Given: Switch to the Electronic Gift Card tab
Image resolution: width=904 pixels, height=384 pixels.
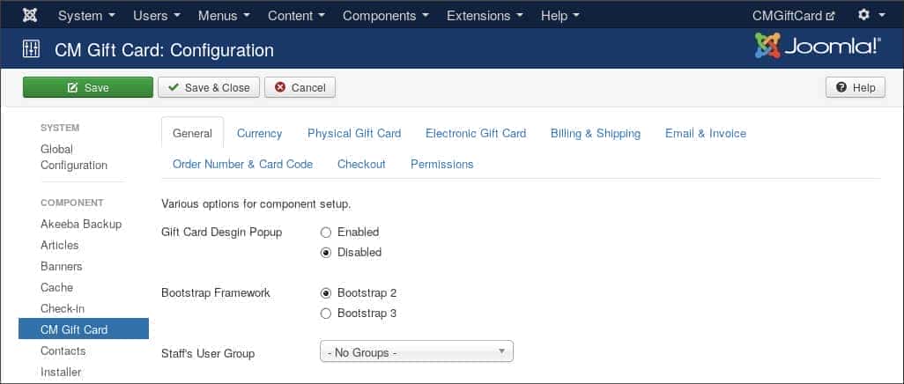Looking at the screenshot, I should (475, 134).
